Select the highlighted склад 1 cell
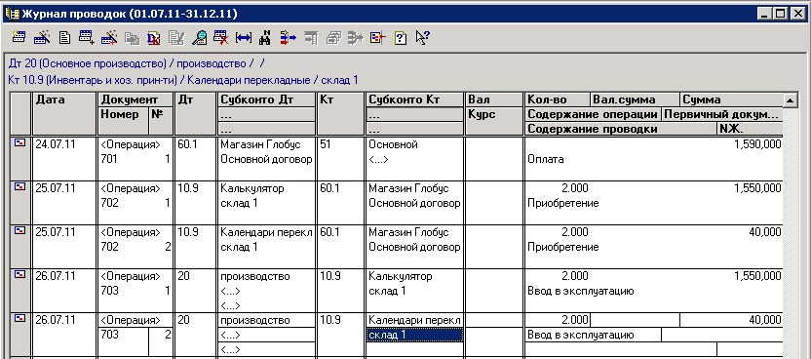The image size is (811, 359). pyautogui.click(x=415, y=335)
